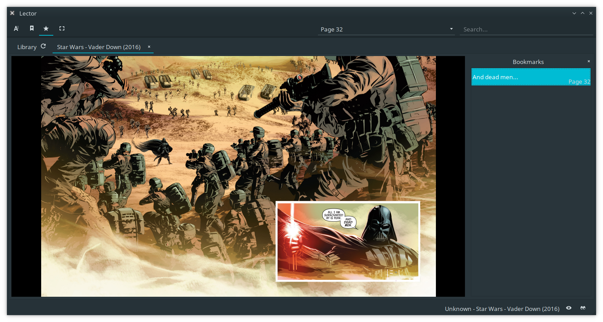Click the X application icon beside the Lector title
The width and height of the screenshot is (603, 322).
(12, 13)
